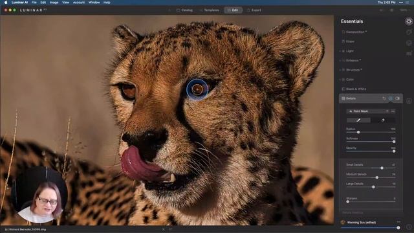Open the Window menu
The height and width of the screenshot is (233, 414).
tap(94, 3)
